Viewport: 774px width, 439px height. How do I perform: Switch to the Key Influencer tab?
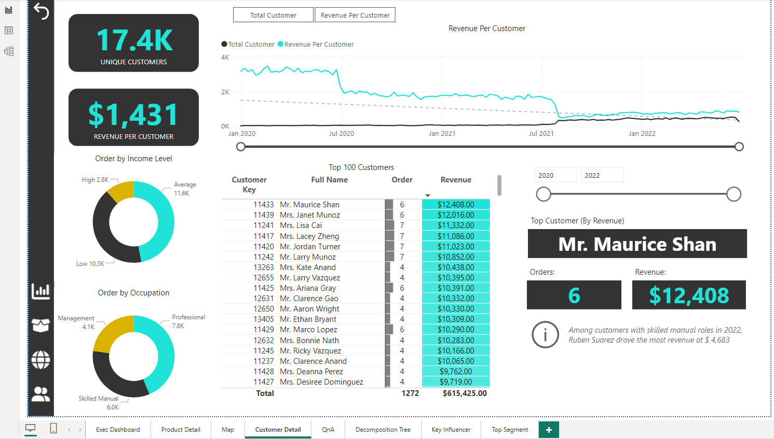pyautogui.click(x=451, y=430)
